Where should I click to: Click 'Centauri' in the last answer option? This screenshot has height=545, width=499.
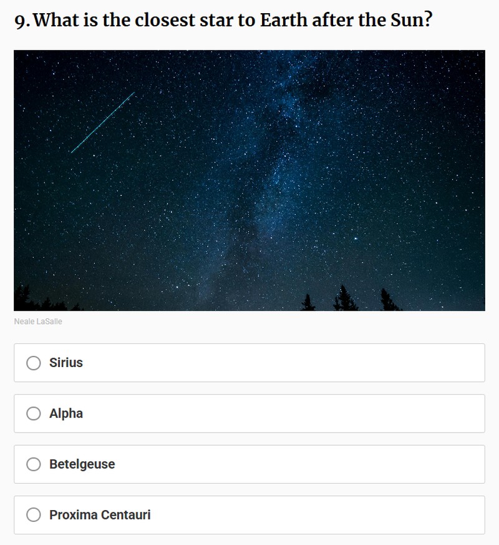[126, 515]
